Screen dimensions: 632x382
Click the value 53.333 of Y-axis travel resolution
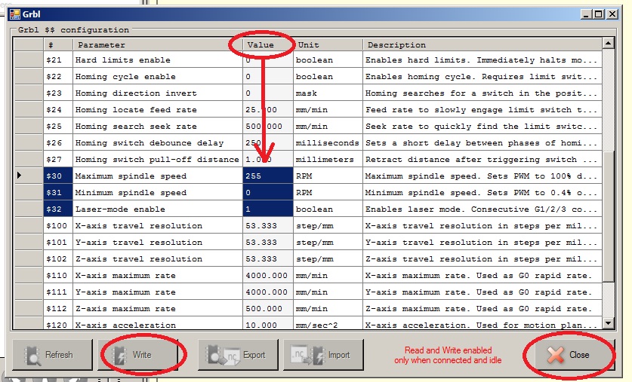click(268, 242)
